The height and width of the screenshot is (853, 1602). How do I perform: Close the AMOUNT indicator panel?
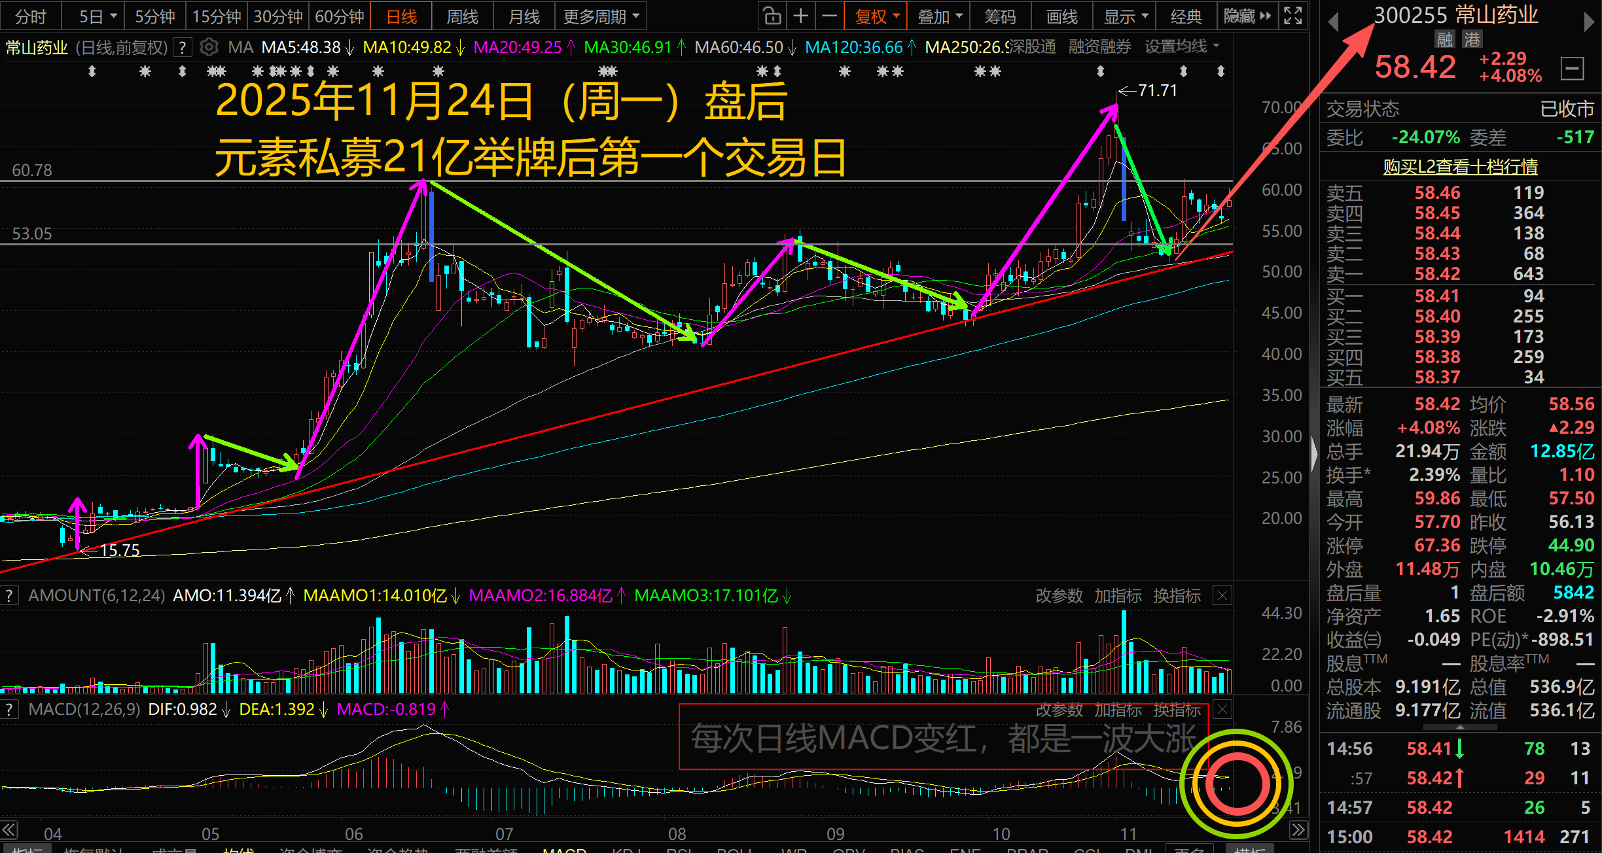[x=1222, y=595]
